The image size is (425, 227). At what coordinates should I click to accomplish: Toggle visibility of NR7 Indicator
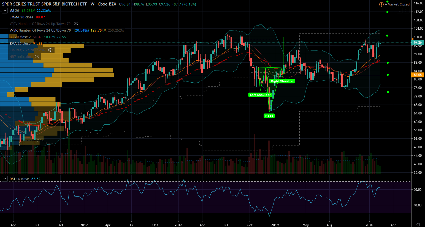tap(37, 57)
